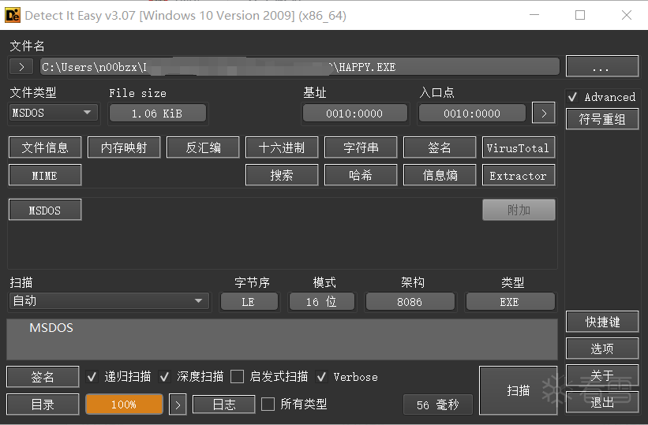The height and width of the screenshot is (425, 648).
Task: Click the 目录 directory button
Action: (43, 404)
